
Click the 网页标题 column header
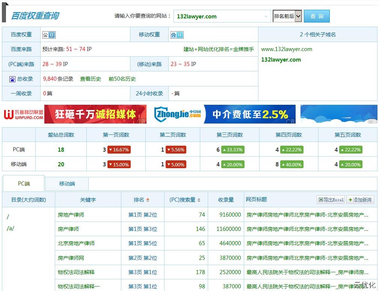(257, 199)
